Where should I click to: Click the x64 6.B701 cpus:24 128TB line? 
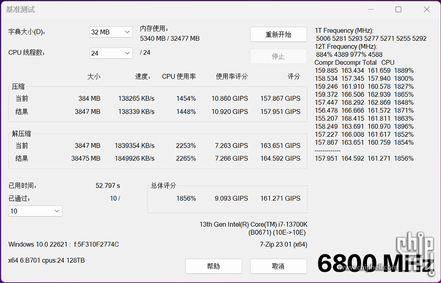click(x=46, y=261)
